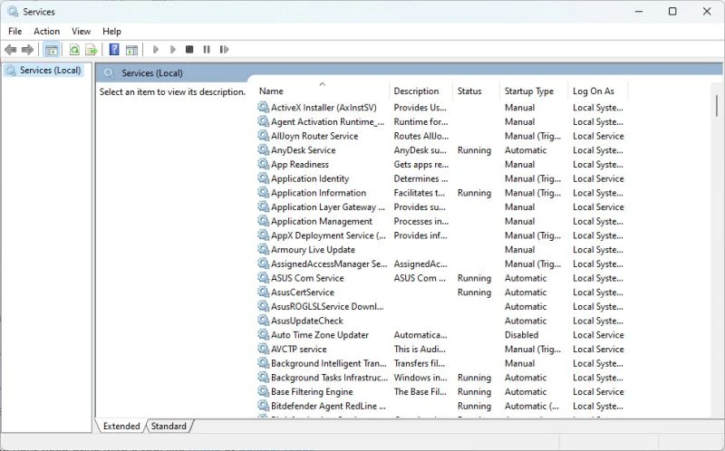The width and height of the screenshot is (725, 451).
Task: Go back with the toolbar Back arrow
Action: (x=11, y=50)
